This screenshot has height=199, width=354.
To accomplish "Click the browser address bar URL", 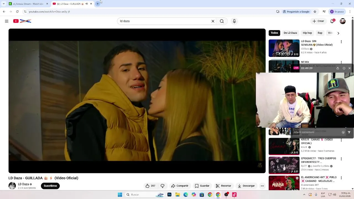I will pyautogui.click(x=49, y=12).
